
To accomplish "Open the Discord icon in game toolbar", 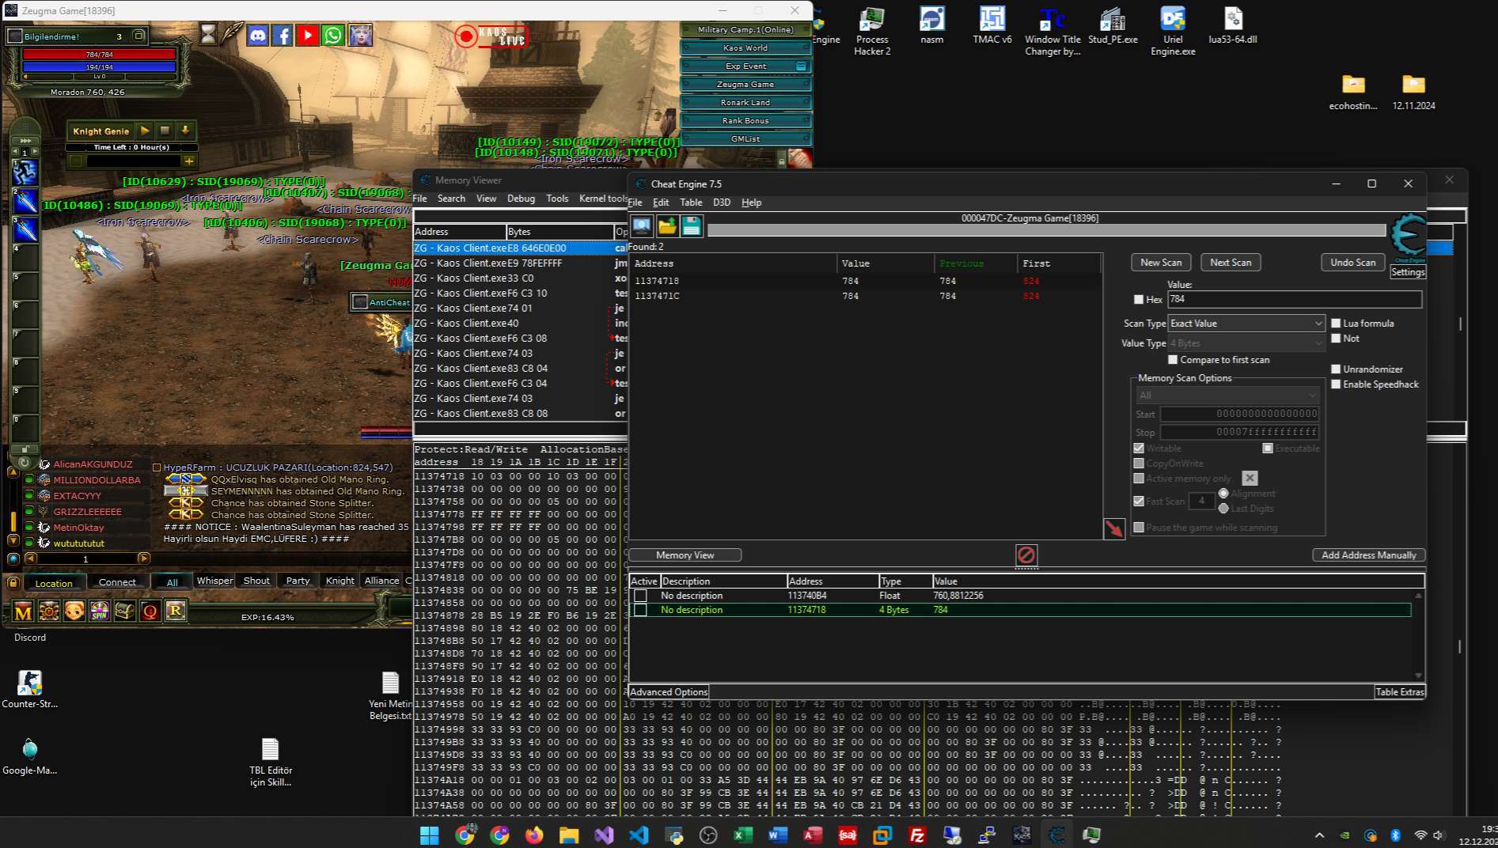I will (258, 36).
